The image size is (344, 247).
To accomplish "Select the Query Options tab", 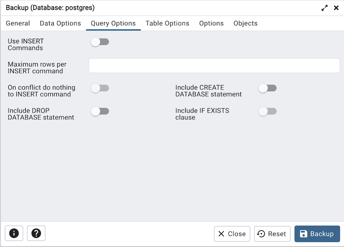I will (113, 24).
